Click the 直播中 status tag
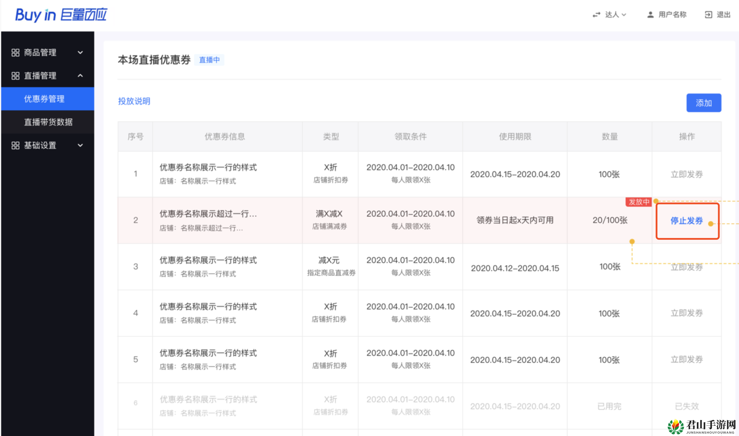 pos(209,60)
